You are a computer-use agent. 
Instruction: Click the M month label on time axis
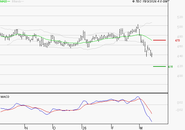tap(141, 128)
